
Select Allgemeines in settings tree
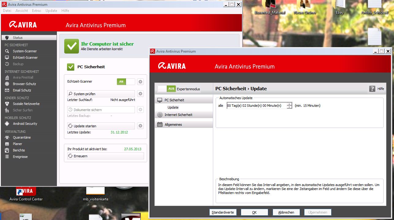(x=184, y=125)
